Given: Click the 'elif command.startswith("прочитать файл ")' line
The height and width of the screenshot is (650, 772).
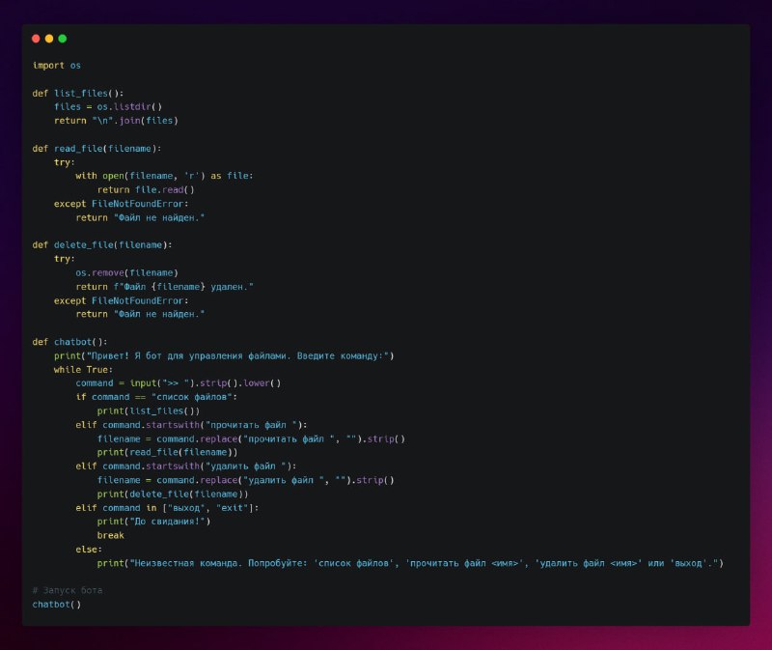Looking at the screenshot, I should coord(191,425).
